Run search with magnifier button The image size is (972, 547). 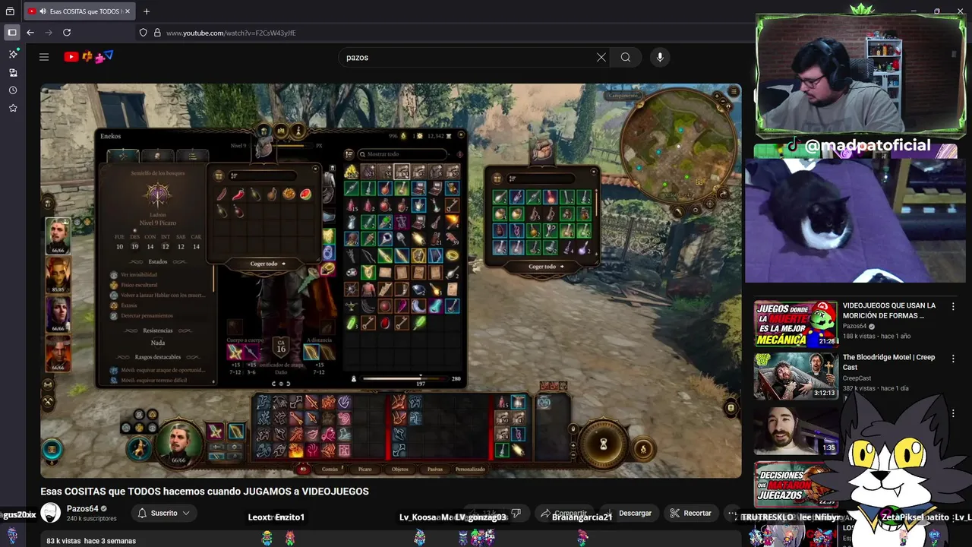[626, 57]
